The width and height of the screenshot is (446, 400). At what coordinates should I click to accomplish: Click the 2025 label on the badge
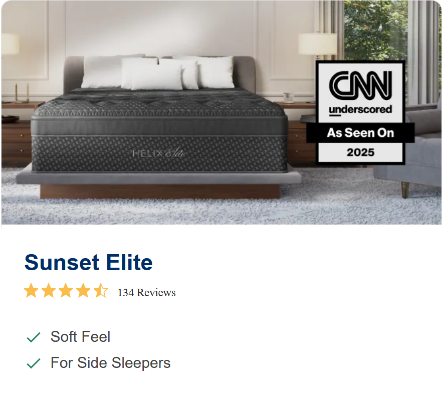(x=360, y=152)
